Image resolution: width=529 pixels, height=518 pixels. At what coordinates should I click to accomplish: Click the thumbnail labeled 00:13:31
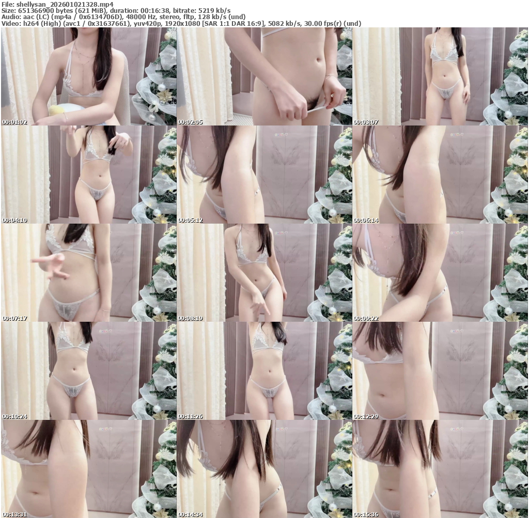coord(88,468)
